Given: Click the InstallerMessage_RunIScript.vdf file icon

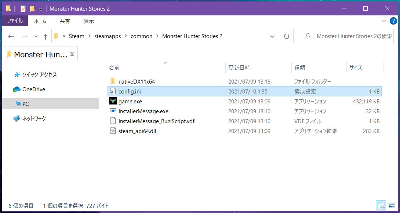Looking at the screenshot, I should point(113,121).
